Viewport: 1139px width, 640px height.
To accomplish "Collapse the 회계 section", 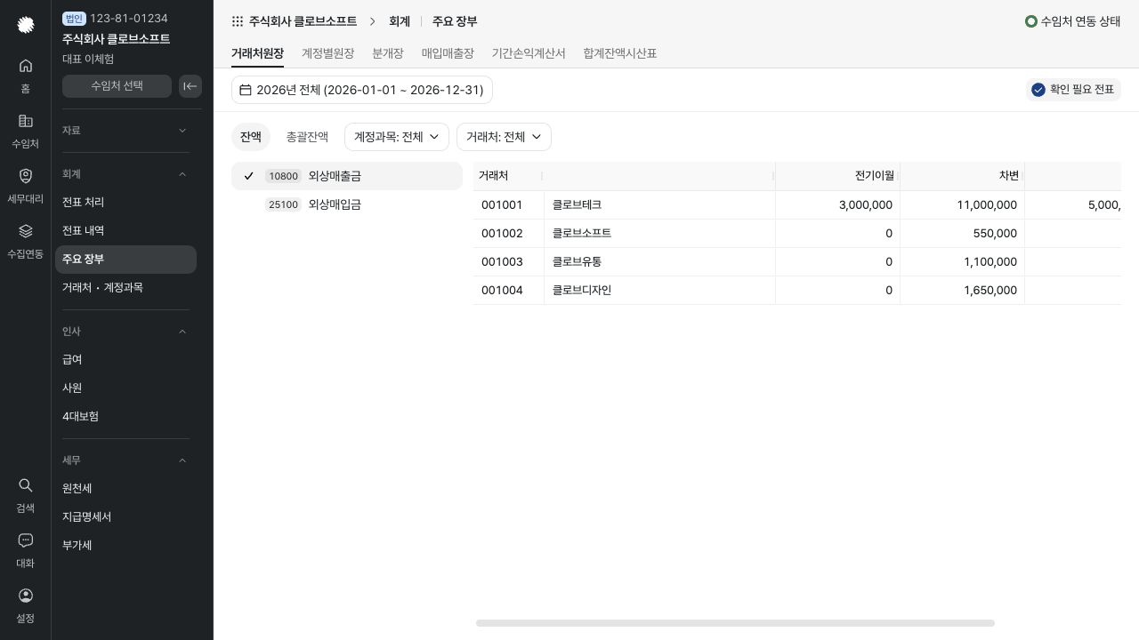I will (x=182, y=174).
